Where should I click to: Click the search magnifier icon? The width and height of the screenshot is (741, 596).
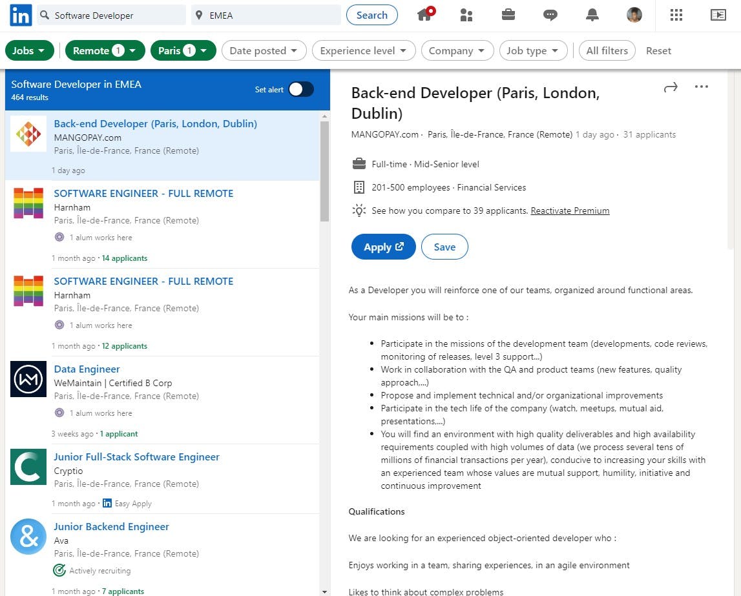coord(45,15)
